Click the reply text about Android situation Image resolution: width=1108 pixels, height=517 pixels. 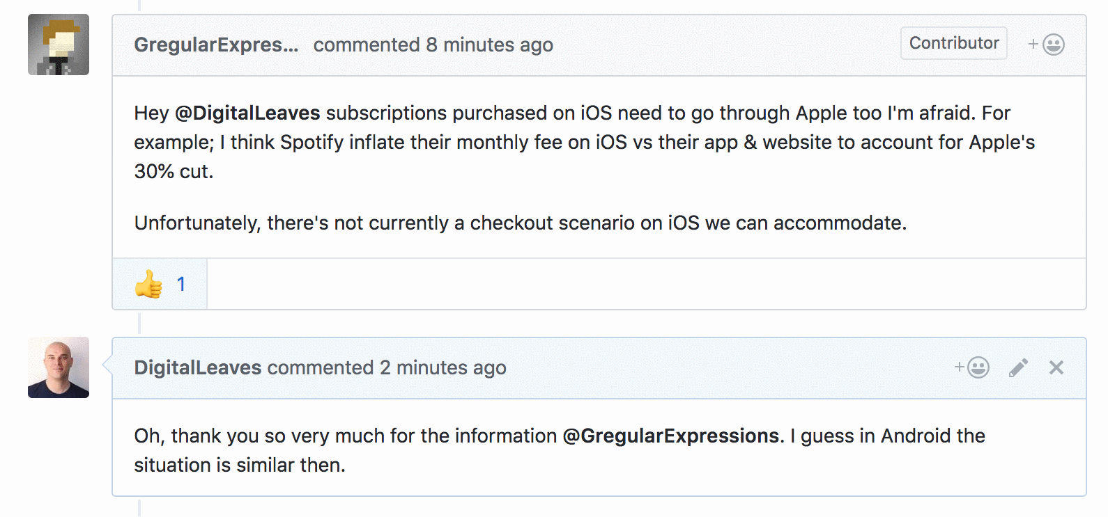(560, 450)
